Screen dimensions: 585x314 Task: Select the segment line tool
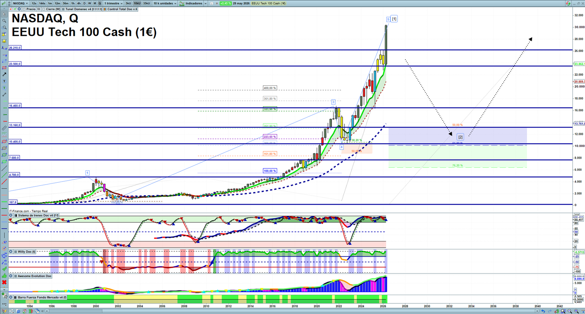coord(4,95)
